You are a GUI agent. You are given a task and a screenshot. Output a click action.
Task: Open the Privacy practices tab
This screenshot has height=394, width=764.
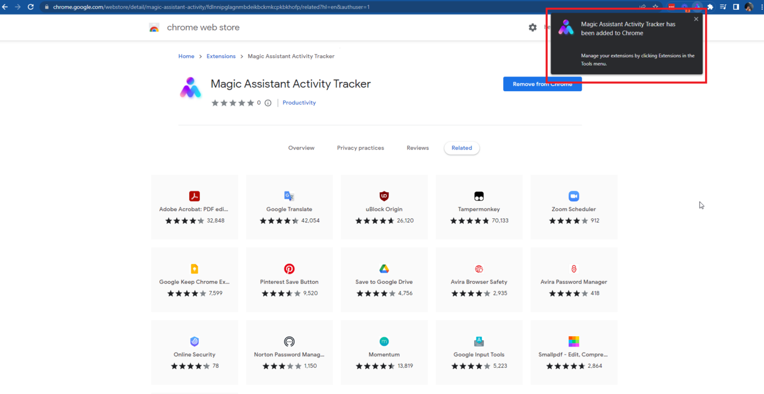click(x=360, y=148)
